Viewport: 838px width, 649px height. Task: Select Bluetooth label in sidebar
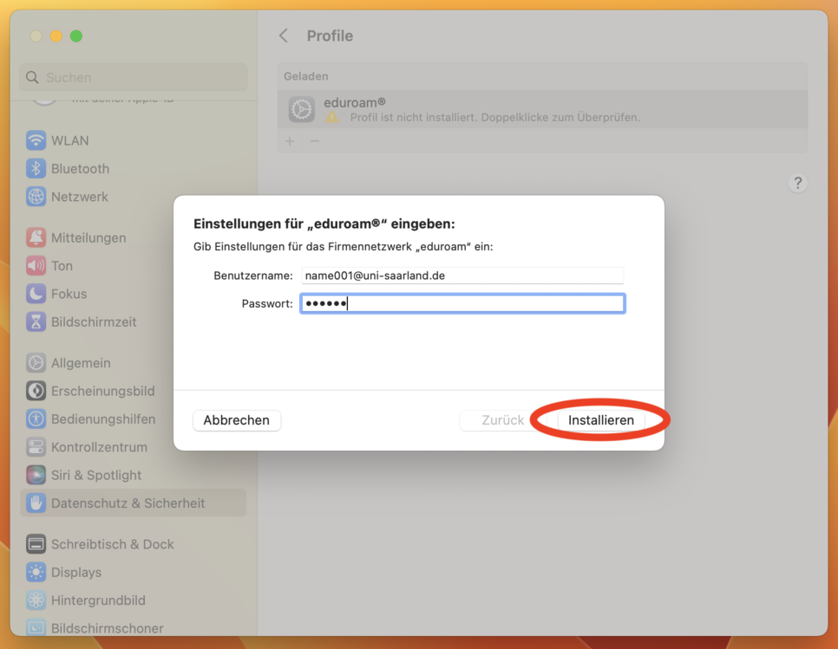pyautogui.click(x=80, y=169)
